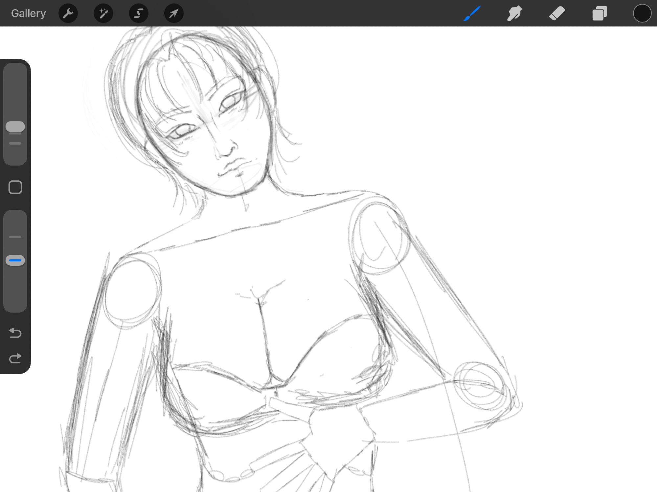The height and width of the screenshot is (492, 657).
Task: Click the redo arrow
Action: coord(15,358)
